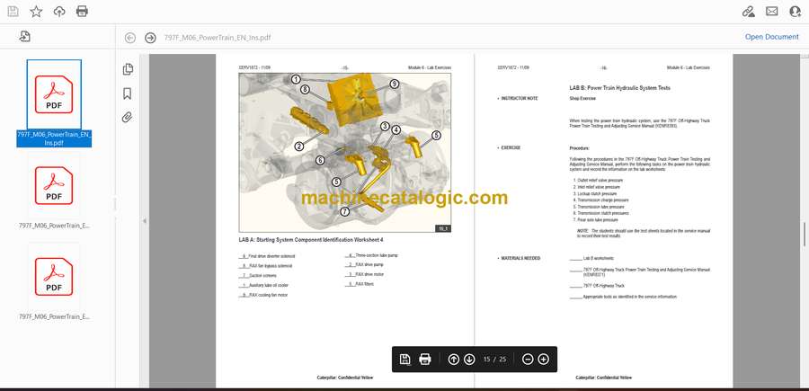Image resolution: width=809 pixels, height=391 pixels.
Task: Go back with the left arrow circle
Action: [130, 38]
